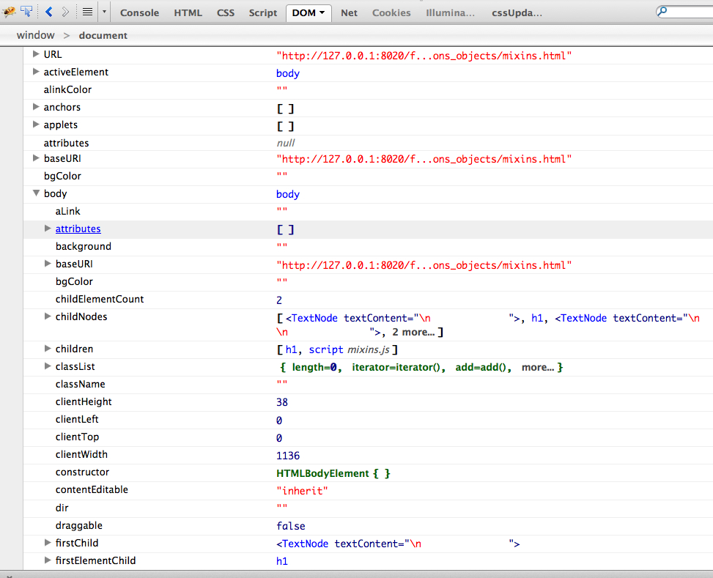
Task: Switch to the Net tab
Action: click(x=349, y=12)
